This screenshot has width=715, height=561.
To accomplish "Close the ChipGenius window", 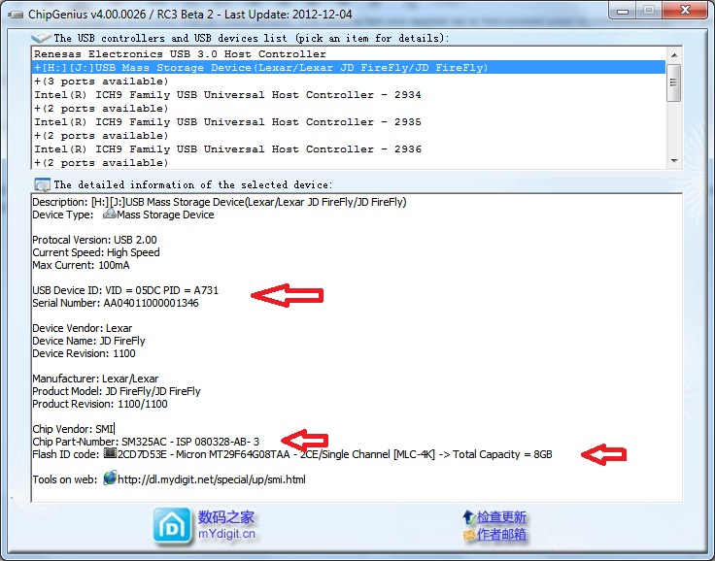I will tap(685, 10).
